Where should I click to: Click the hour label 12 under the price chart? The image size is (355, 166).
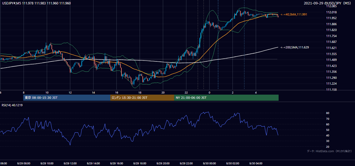(70, 93)
